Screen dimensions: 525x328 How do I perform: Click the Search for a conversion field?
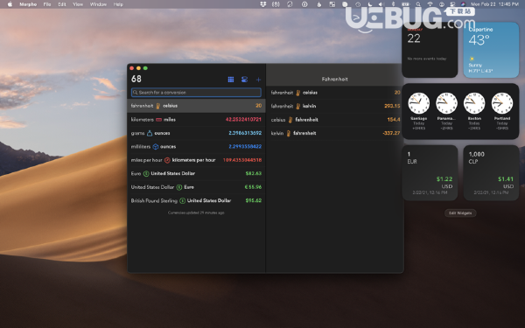click(x=196, y=93)
